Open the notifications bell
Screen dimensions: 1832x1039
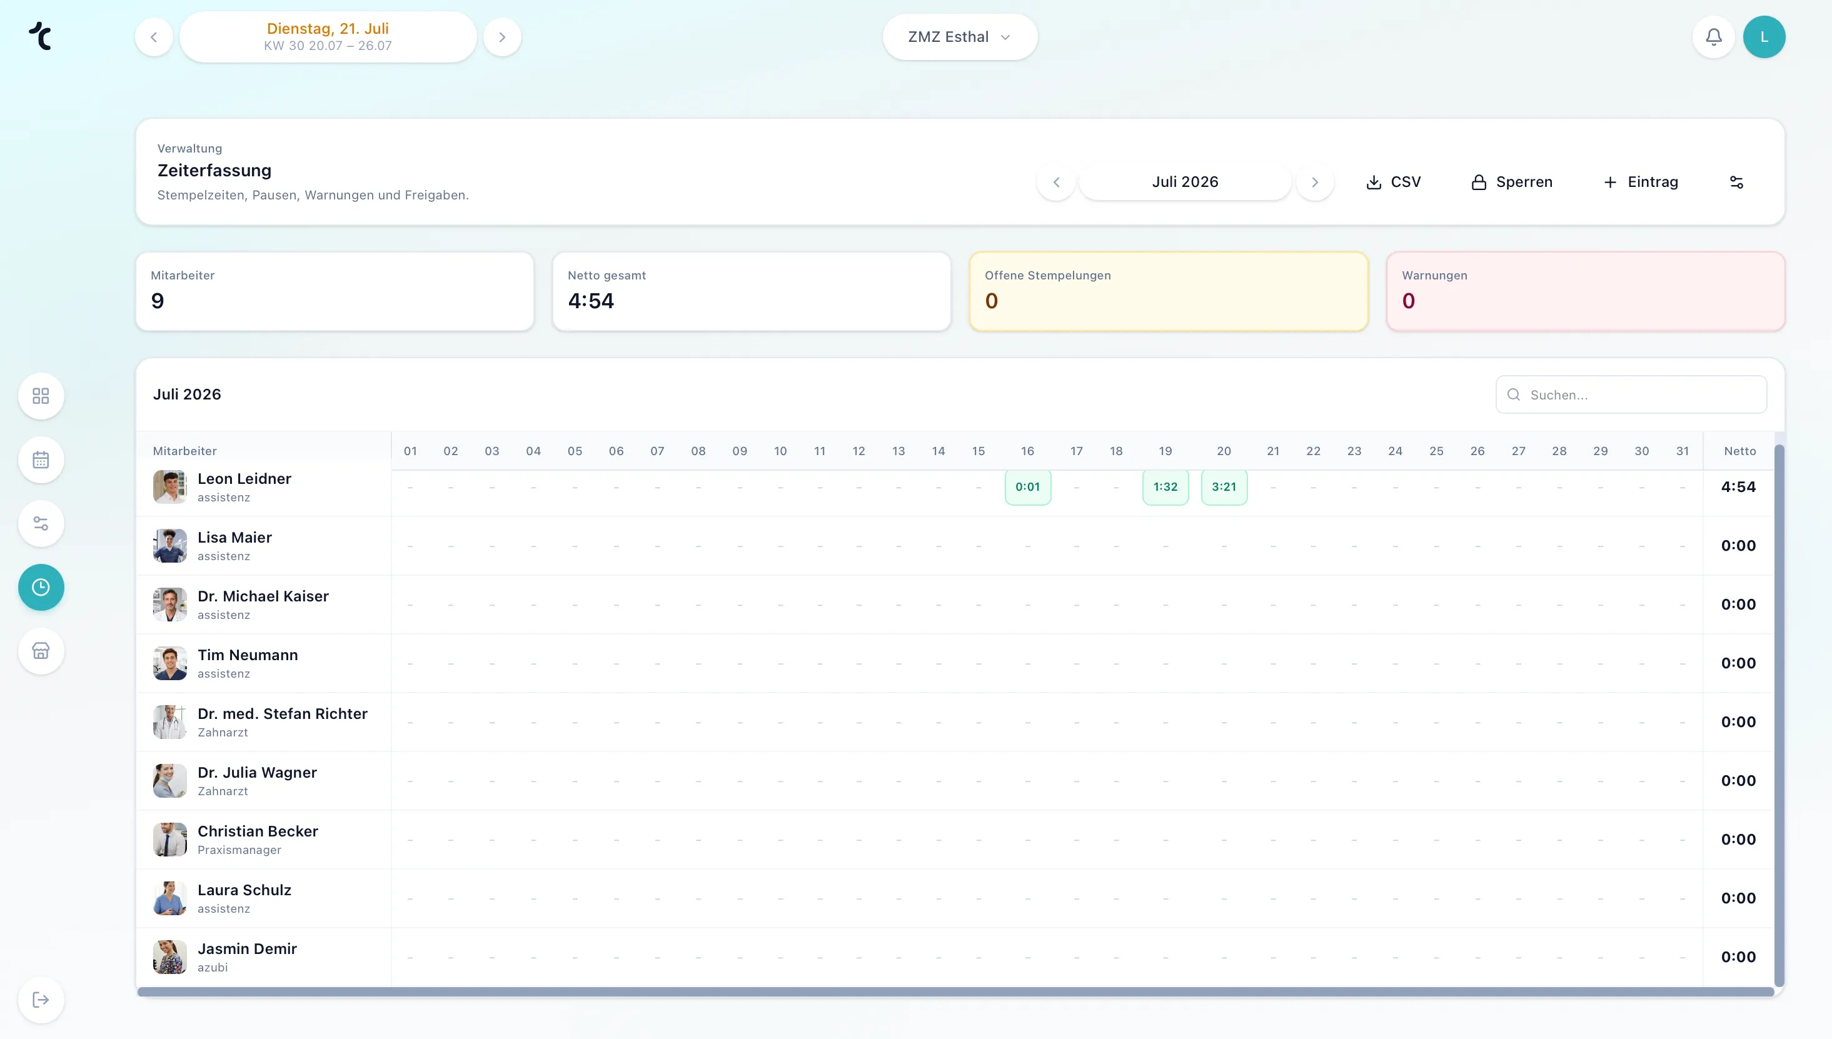click(1714, 37)
